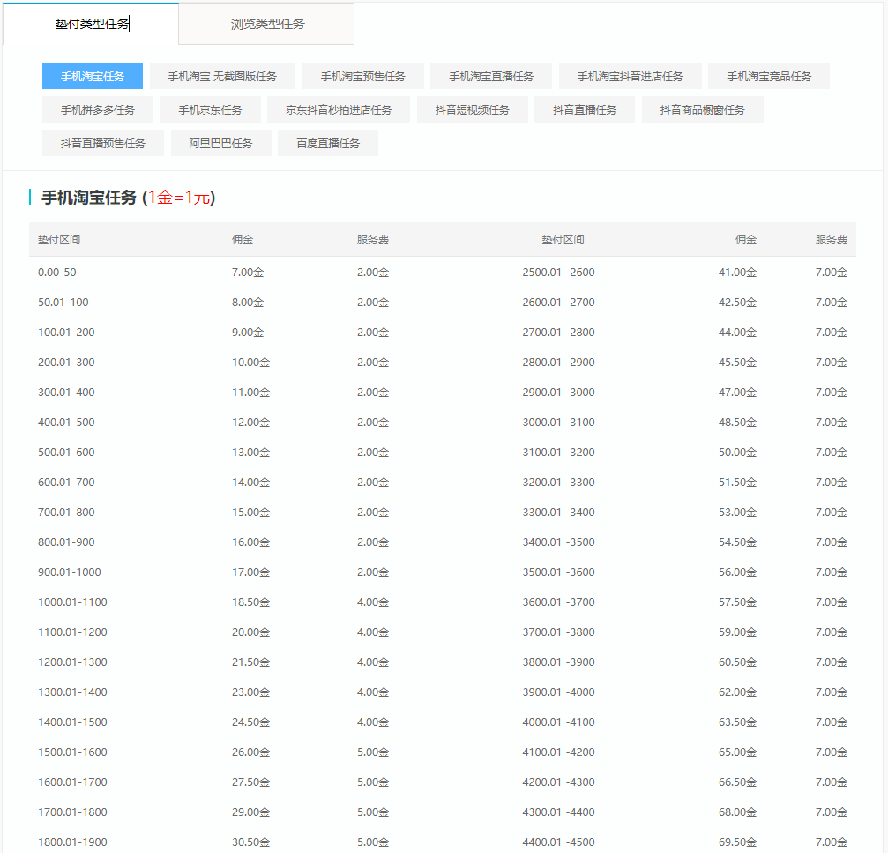Click the 3200.01 -3300 range cell

558,482
